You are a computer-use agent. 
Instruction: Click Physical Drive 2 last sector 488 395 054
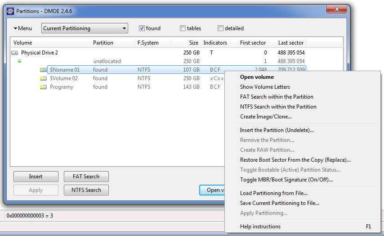click(291, 53)
